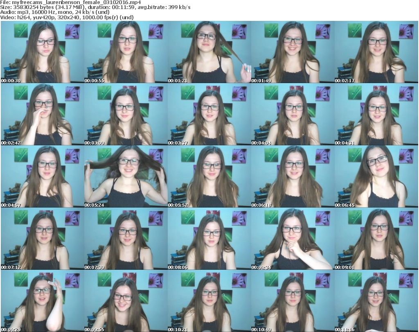
Task: Choose the frame at 00:10:49
Action: point(293,301)
